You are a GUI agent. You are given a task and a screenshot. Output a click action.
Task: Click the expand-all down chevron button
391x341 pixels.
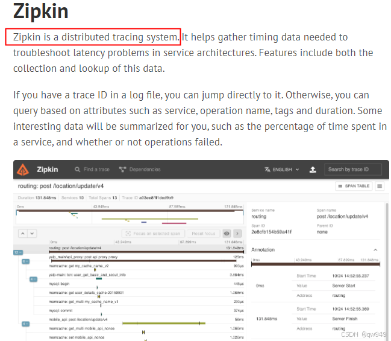(x=32, y=234)
